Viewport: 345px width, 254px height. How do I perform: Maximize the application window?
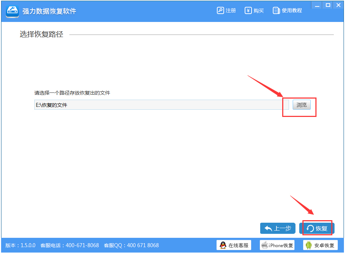328,5
